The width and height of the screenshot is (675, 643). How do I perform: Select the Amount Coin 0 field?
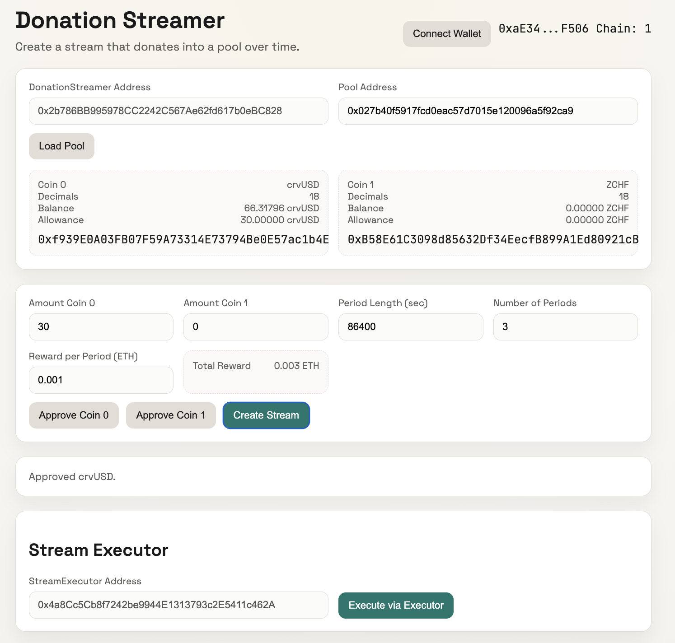click(101, 327)
